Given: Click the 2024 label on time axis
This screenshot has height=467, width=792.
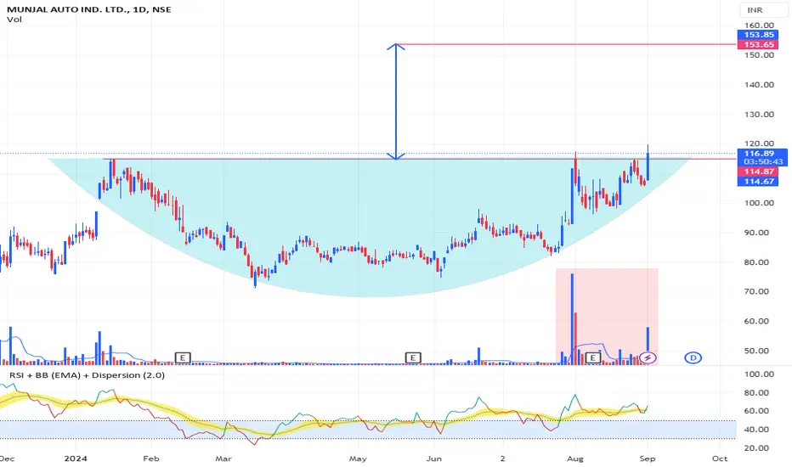Looking at the screenshot, I should coord(76,459).
